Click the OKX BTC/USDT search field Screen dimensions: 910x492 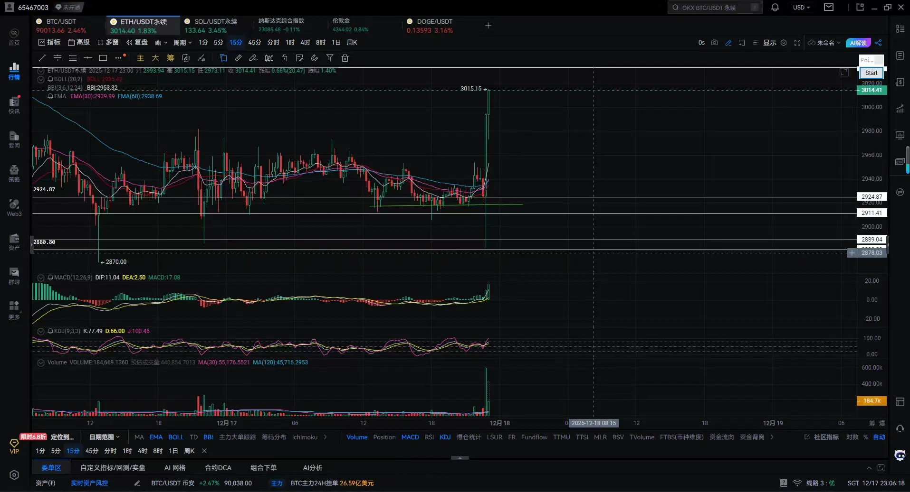tap(715, 8)
